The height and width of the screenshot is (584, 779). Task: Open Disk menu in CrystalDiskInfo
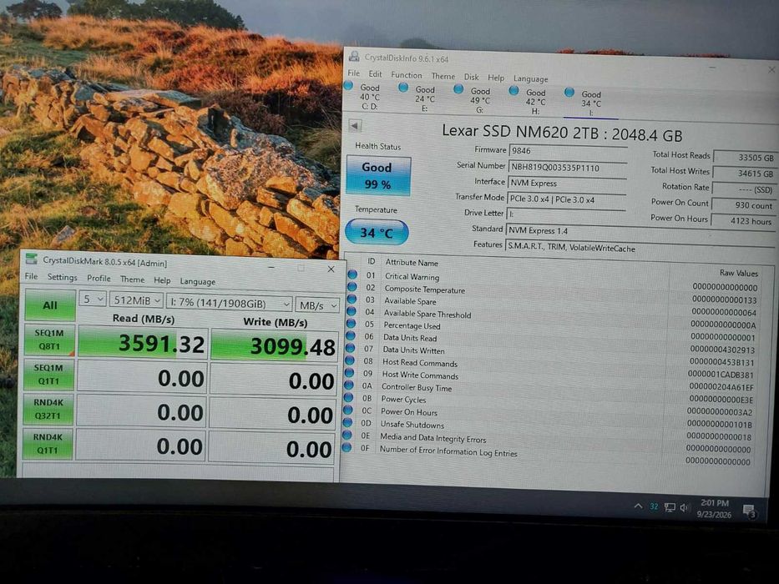pos(472,77)
